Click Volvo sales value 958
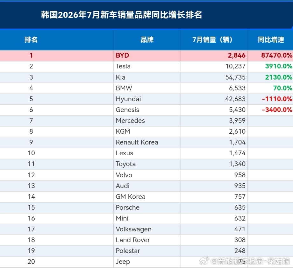 (240, 175)
